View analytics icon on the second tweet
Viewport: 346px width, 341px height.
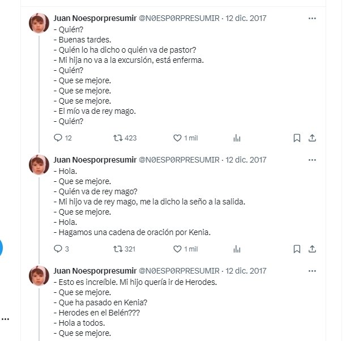coord(237,249)
